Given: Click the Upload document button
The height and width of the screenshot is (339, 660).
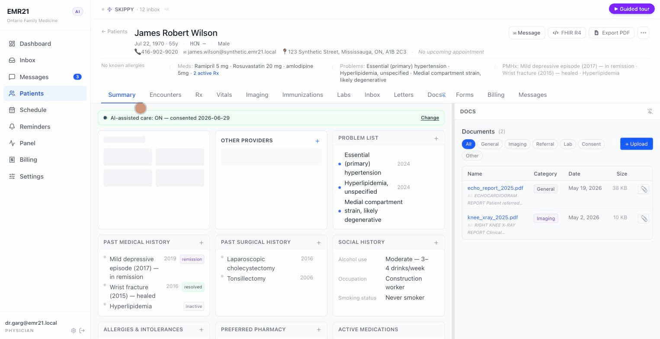Looking at the screenshot, I should pos(637,144).
